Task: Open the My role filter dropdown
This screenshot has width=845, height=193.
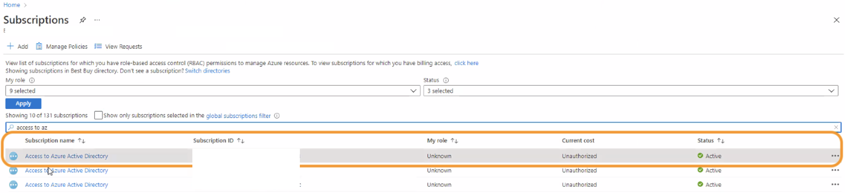Action: 413,91
